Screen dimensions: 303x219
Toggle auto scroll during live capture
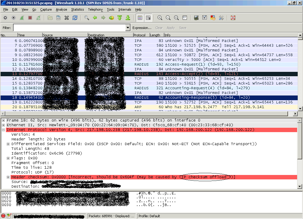(x=148, y=18)
